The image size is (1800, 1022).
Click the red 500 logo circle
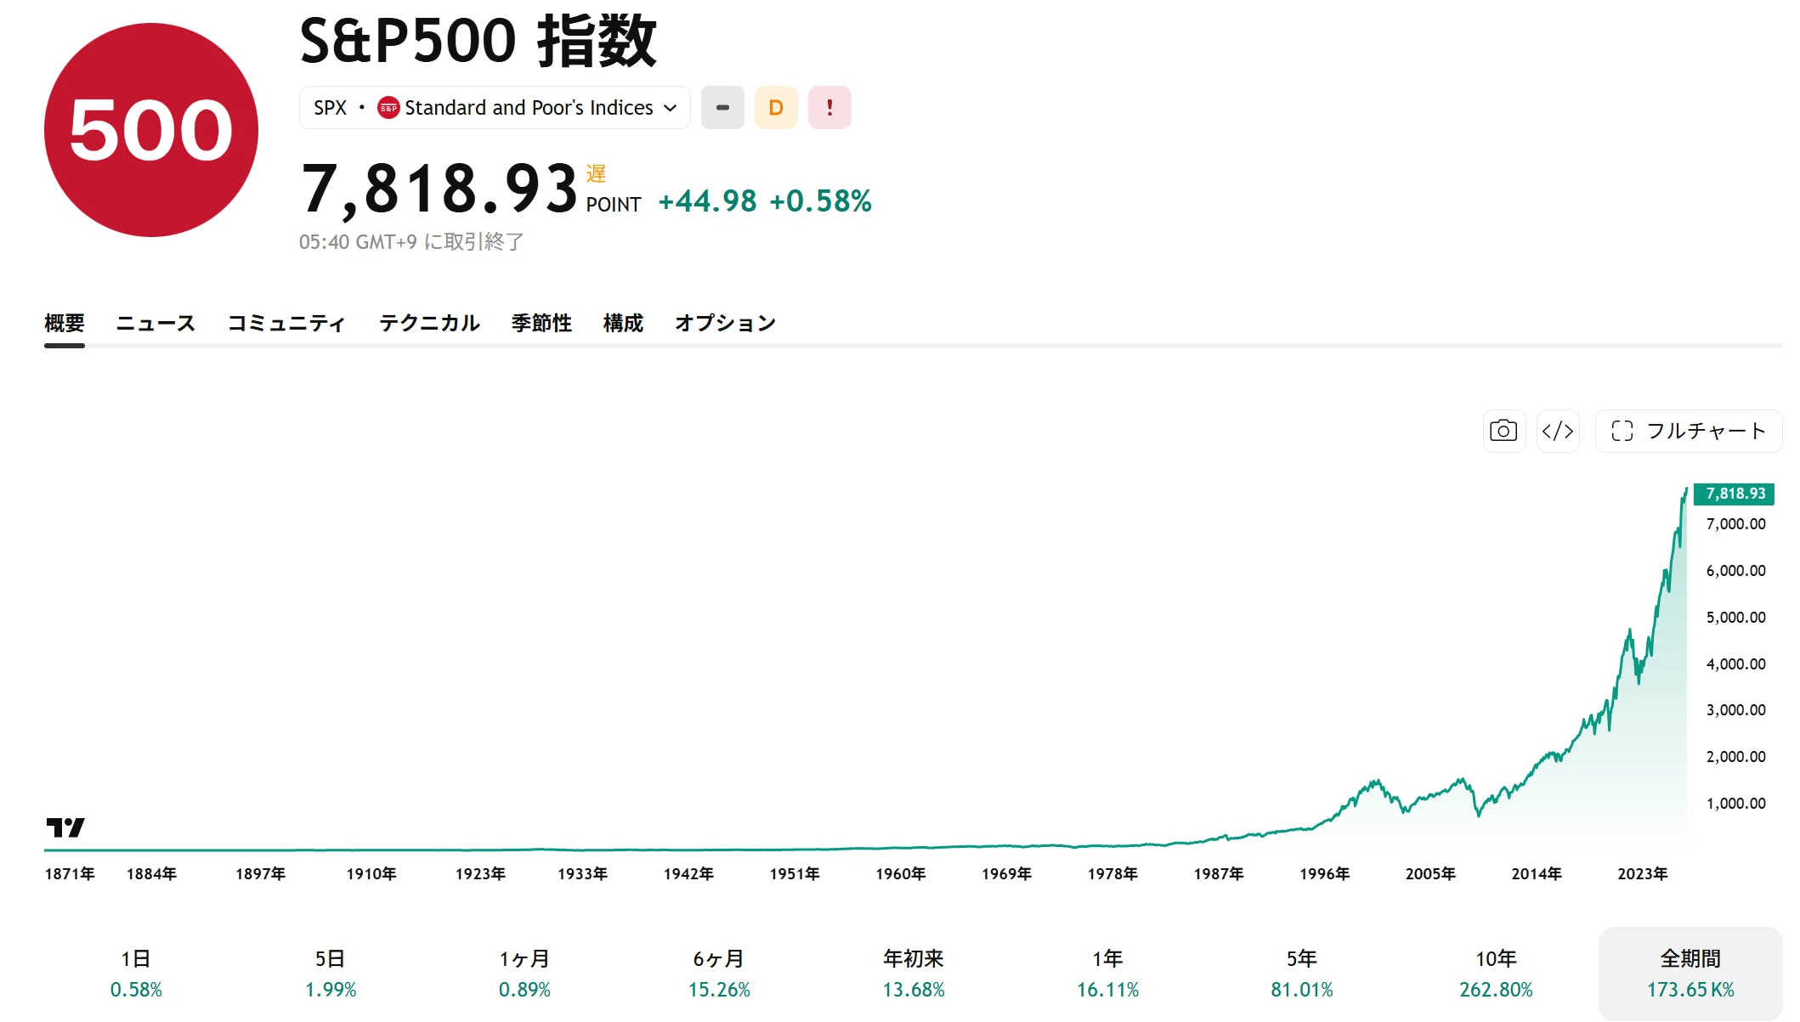pyautogui.click(x=151, y=130)
